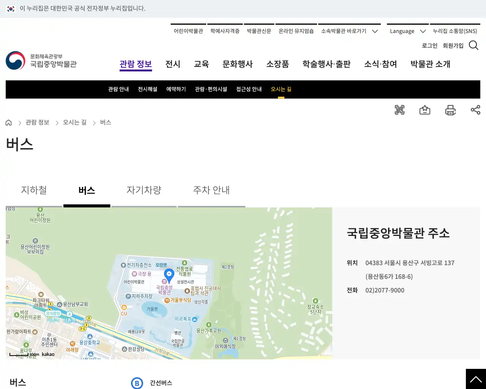Viewport: 486px width, 389px height.
Task: Open the Language dropdown
Action: [x=408, y=31]
